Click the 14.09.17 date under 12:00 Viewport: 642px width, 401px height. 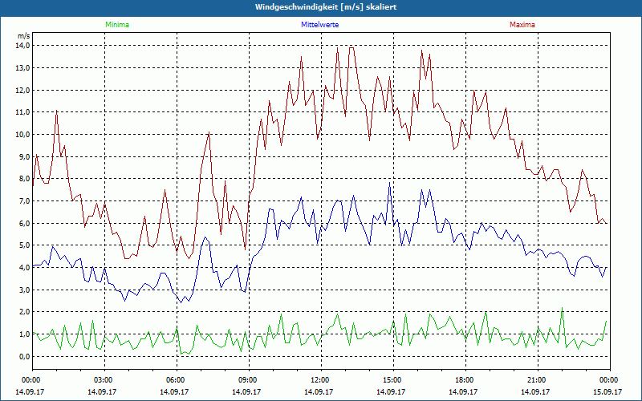tap(319, 391)
